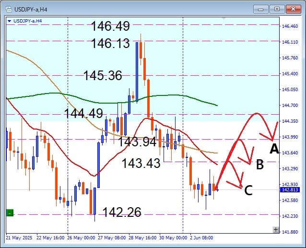
Task: Click the 28 May 16:00 time axis label
Action: 142,238
